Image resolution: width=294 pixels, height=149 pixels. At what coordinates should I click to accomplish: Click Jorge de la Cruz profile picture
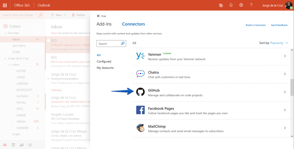pos(289,5)
